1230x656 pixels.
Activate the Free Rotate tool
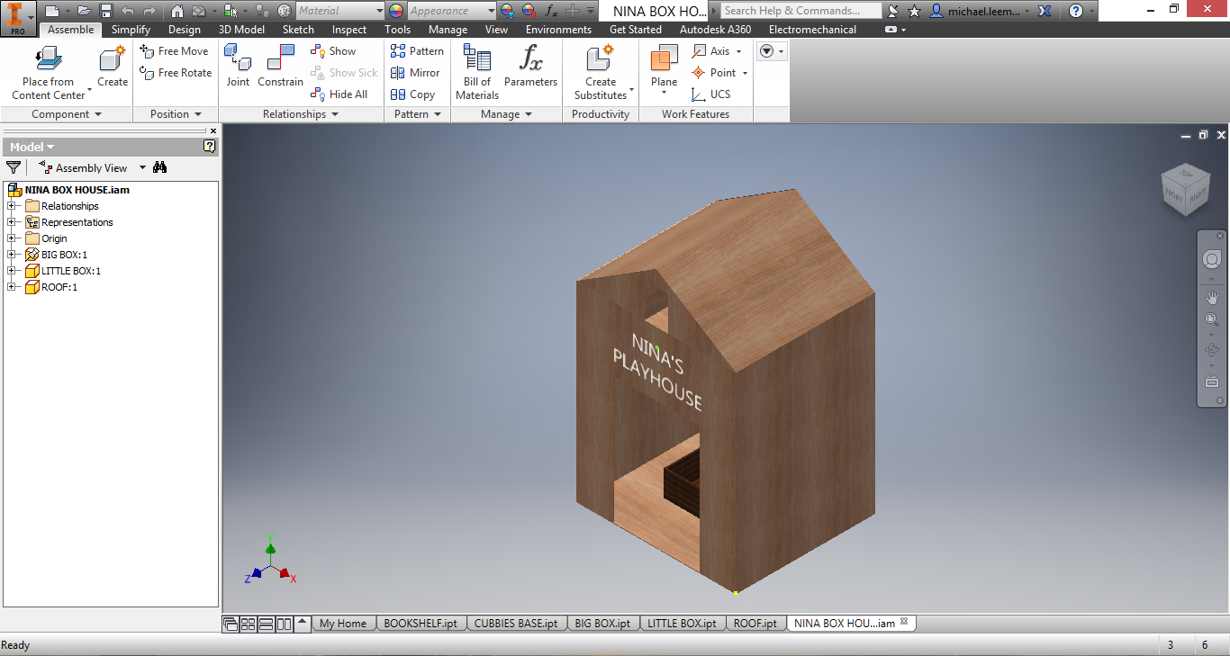176,73
